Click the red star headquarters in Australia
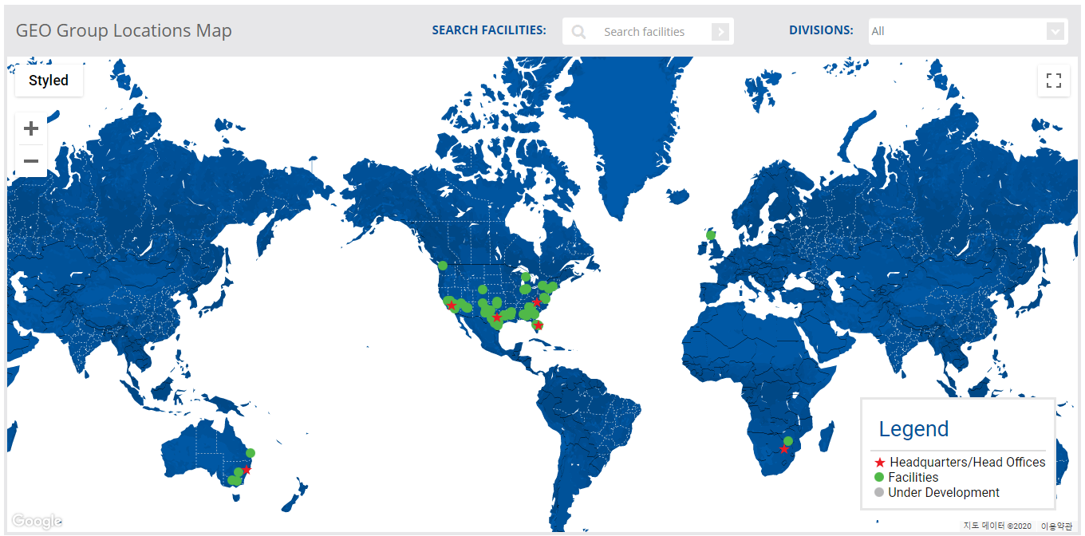 (x=247, y=470)
